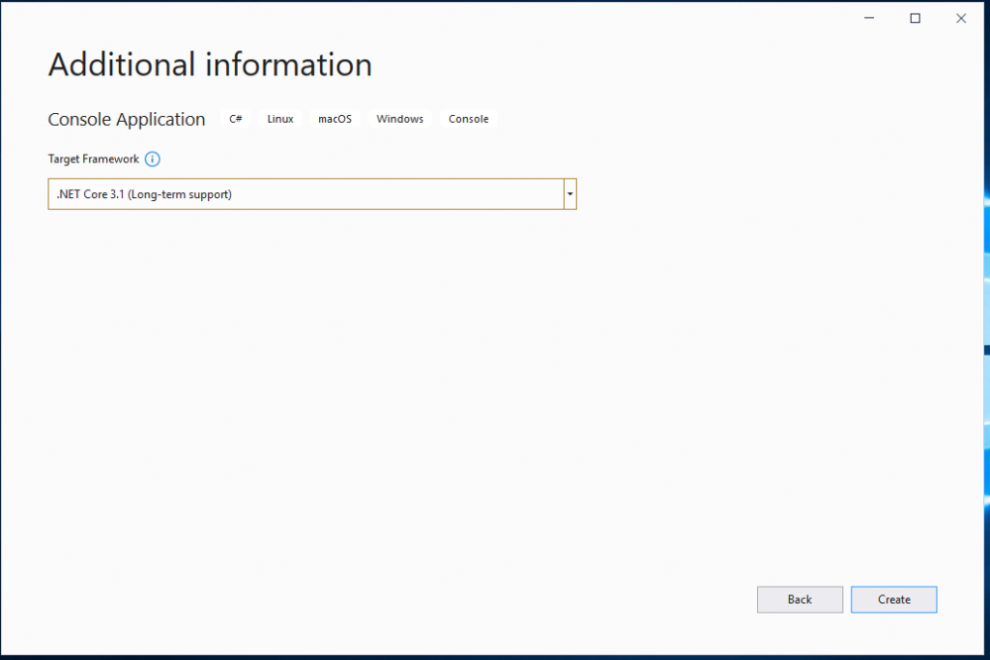Open the Target Framework dropdown arrow
The image size is (990, 660).
(x=570, y=194)
